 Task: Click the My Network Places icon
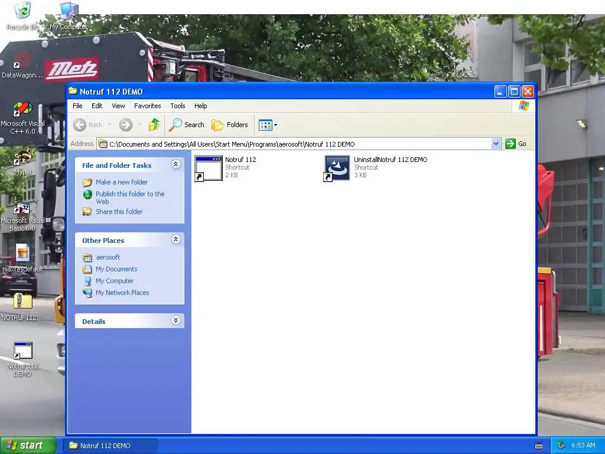87,293
